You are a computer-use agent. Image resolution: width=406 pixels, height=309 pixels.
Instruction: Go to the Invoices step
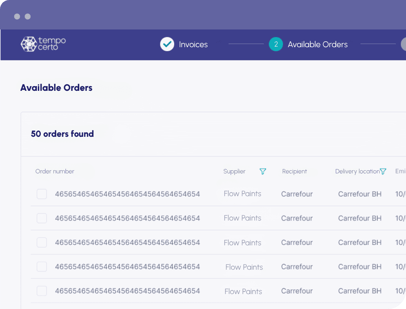[193, 44]
